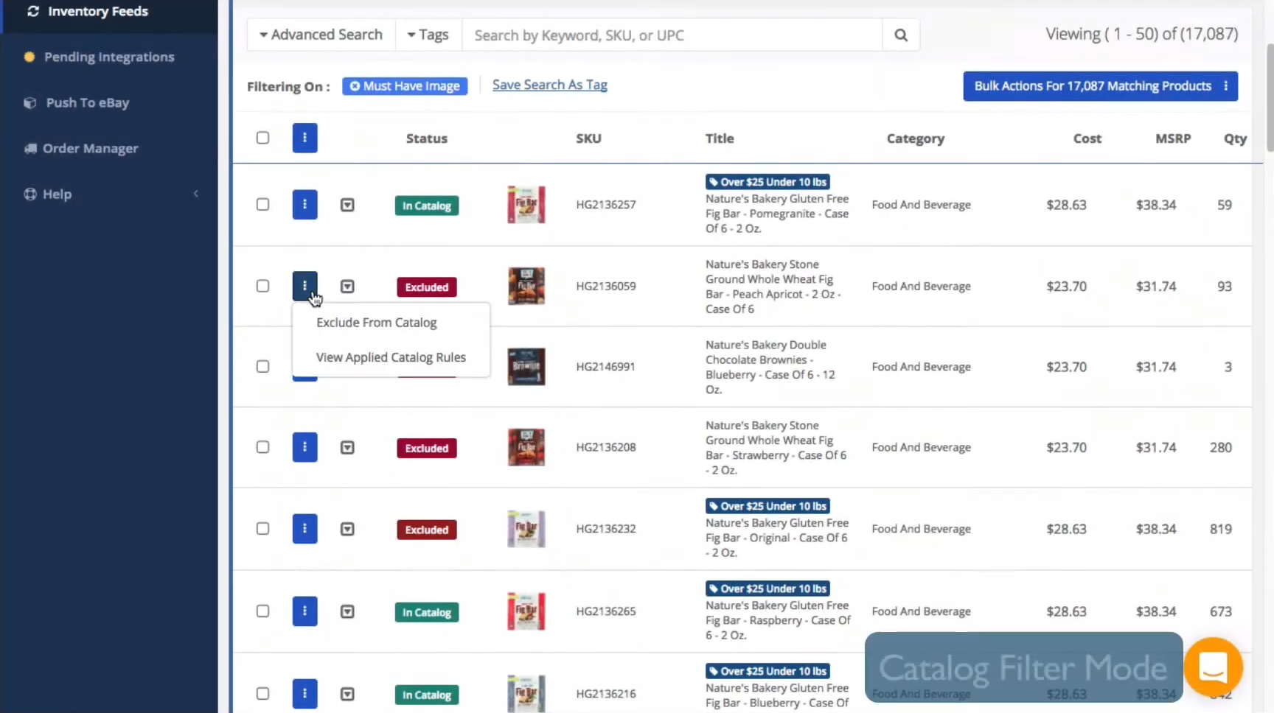Viewport: 1274px width, 713px height.
Task: Click In Catalog badge for HG2136265
Action: point(427,612)
